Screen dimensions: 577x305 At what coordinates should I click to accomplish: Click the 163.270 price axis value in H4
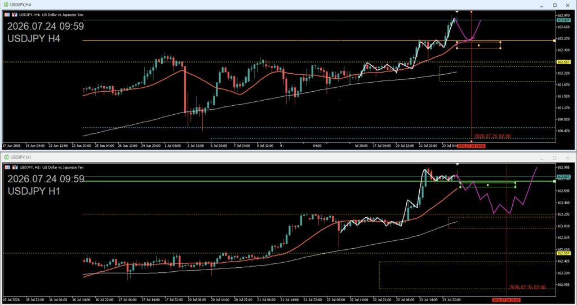tap(563, 38)
